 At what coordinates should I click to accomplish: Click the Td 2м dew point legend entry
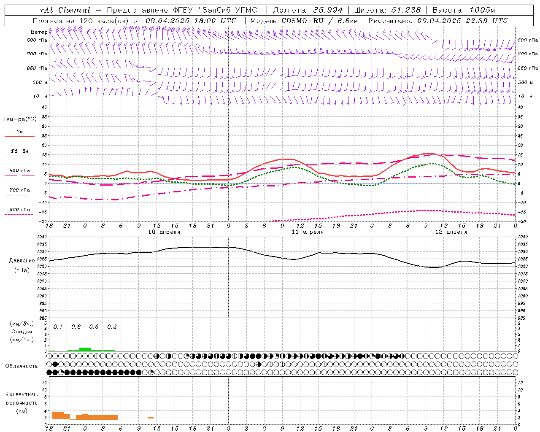pos(20,151)
